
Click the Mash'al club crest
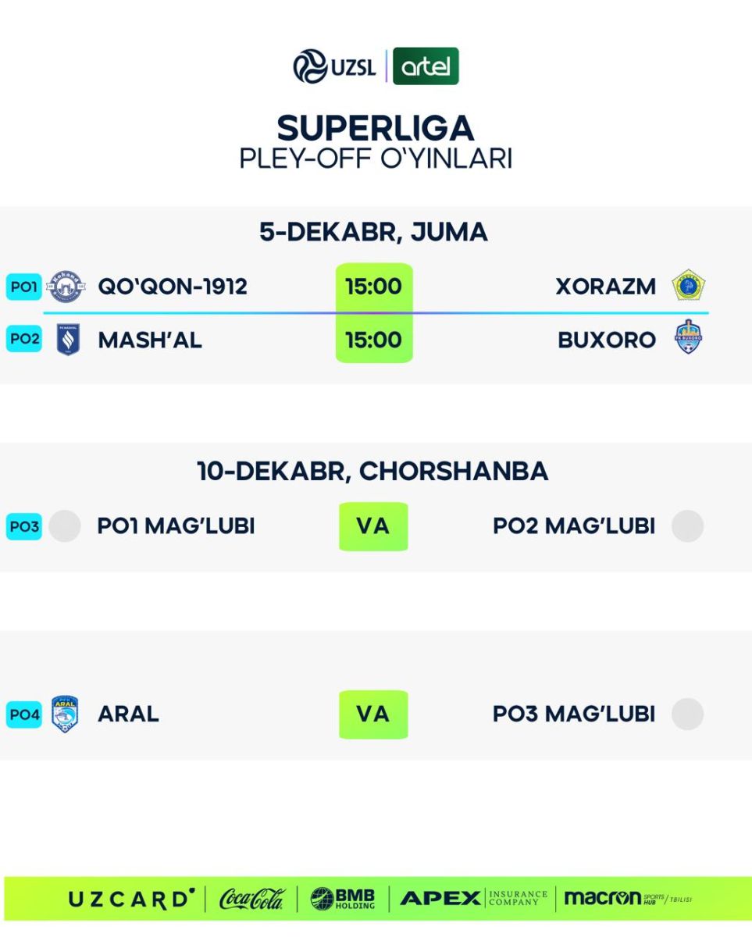click(x=68, y=340)
